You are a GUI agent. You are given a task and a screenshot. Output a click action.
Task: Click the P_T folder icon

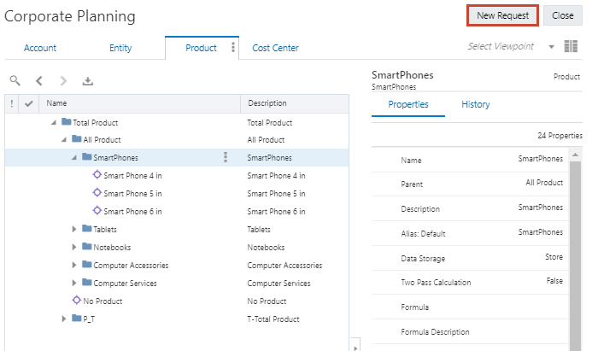pos(77,319)
